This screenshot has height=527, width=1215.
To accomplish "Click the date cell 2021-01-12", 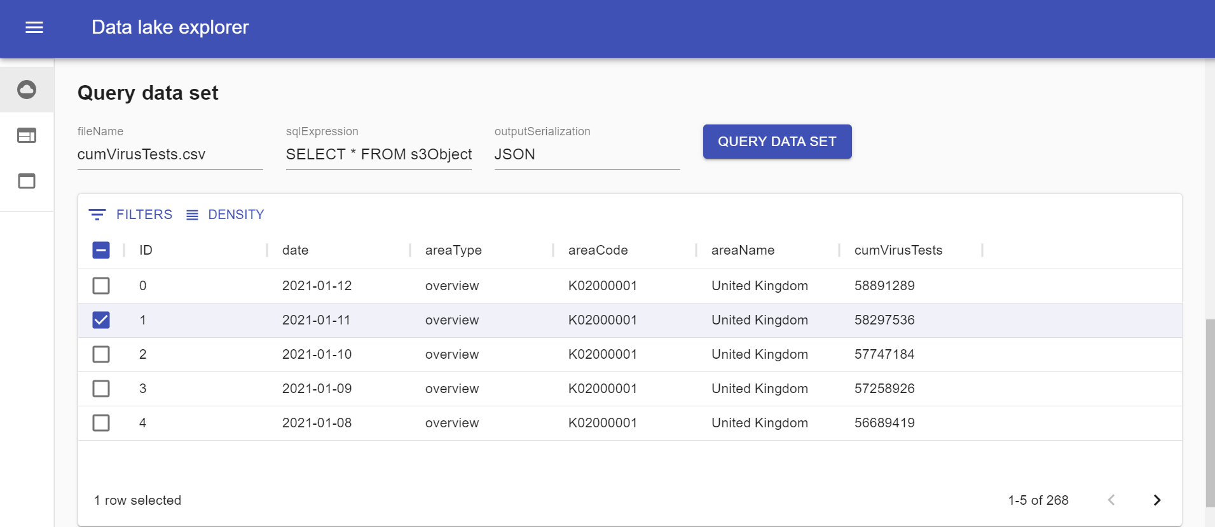I will pyautogui.click(x=317, y=286).
